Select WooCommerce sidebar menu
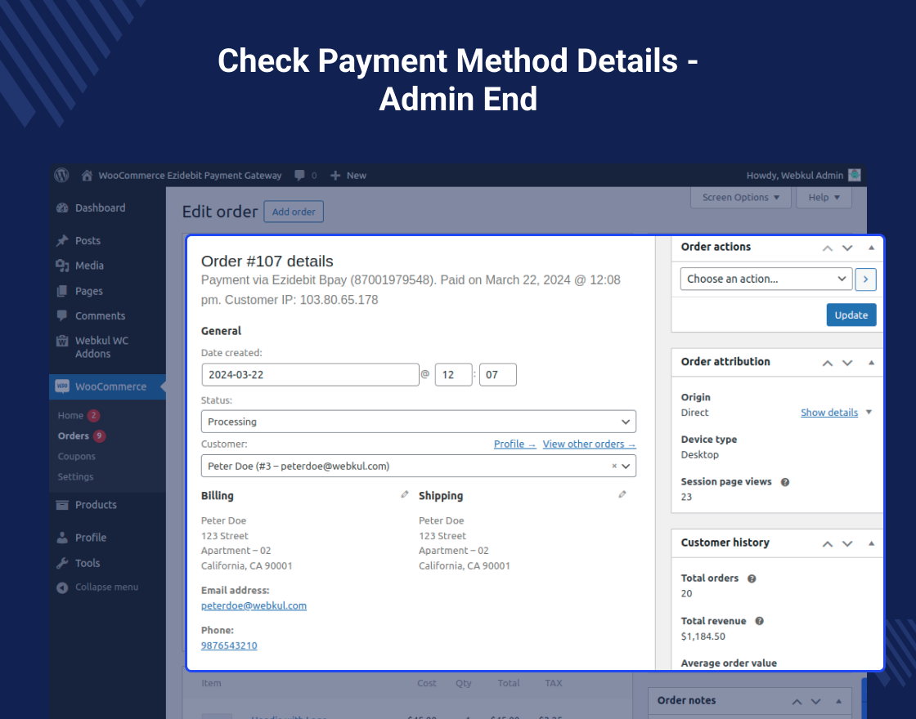The height and width of the screenshot is (719, 916). click(x=107, y=386)
